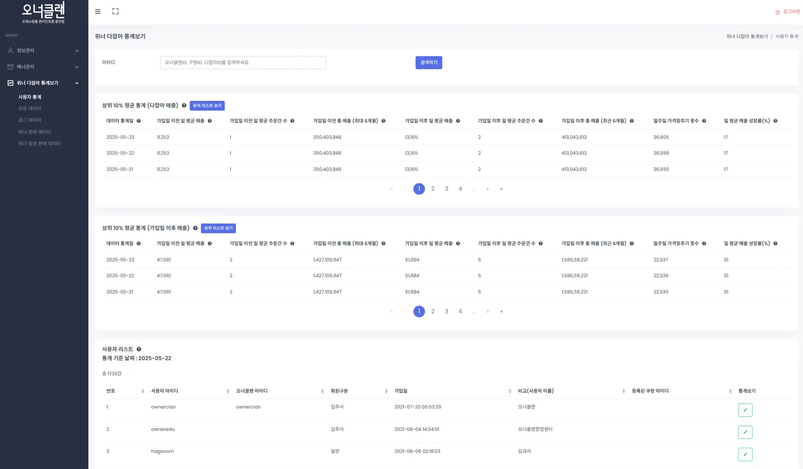Toggle fullscreen mode icon
This screenshot has width=803, height=469.
(x=115, y=11)
